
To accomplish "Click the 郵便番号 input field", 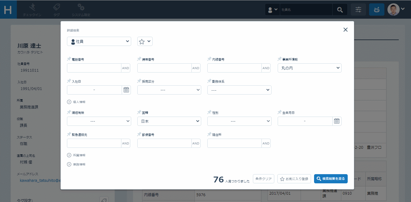I will 164,144.
